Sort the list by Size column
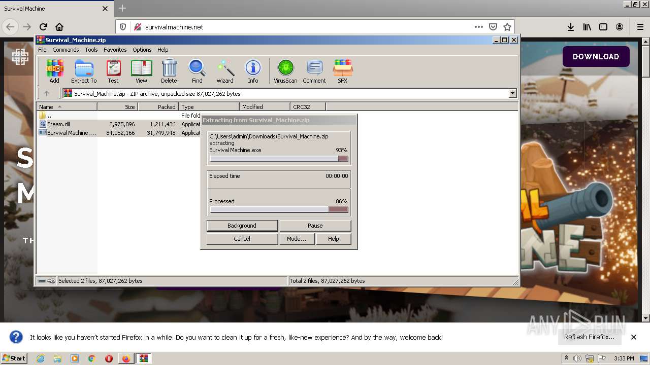 coord(117,106)
